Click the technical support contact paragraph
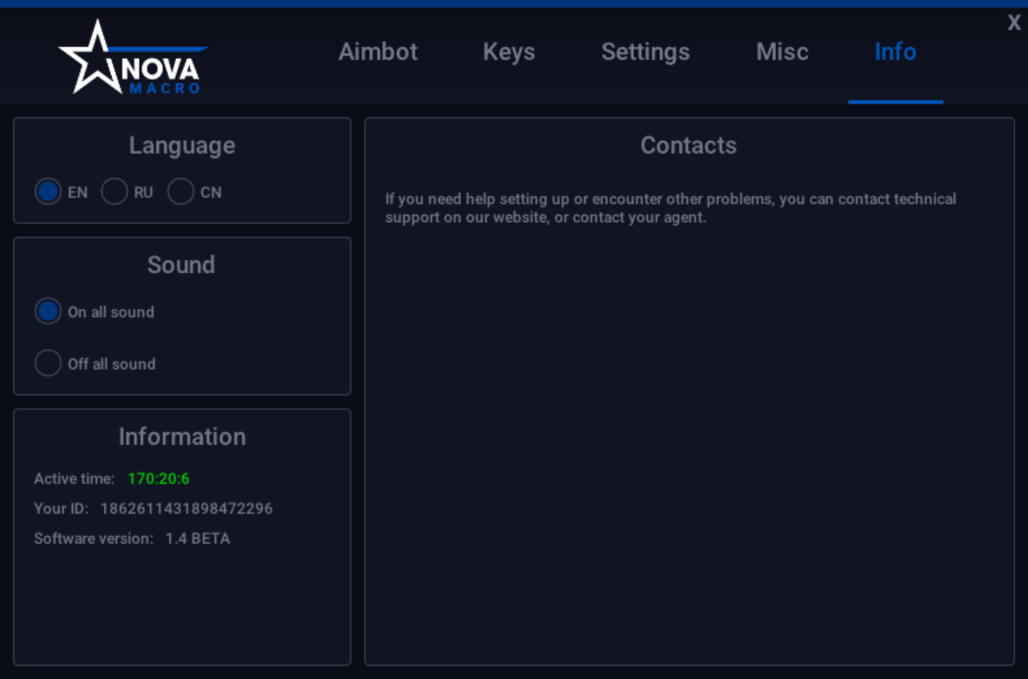This screenshot has height=679, width=1028. (670, 208)
